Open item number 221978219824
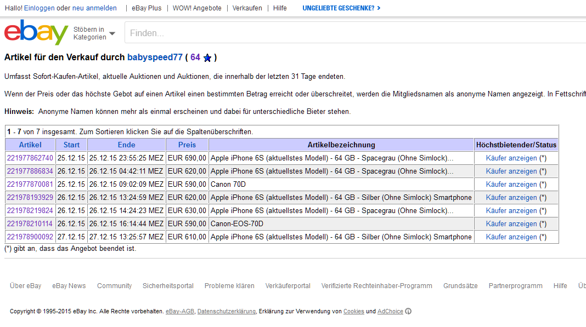 [x=30, y=210]
